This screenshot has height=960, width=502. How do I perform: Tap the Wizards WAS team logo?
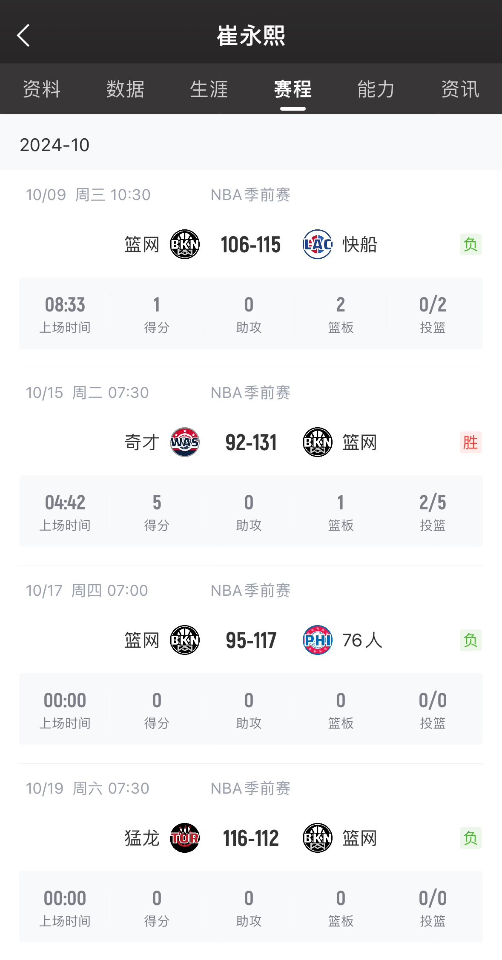tap(185, 442)
